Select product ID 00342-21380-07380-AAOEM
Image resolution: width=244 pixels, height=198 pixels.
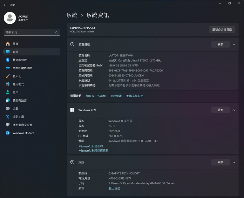[126, 76]
